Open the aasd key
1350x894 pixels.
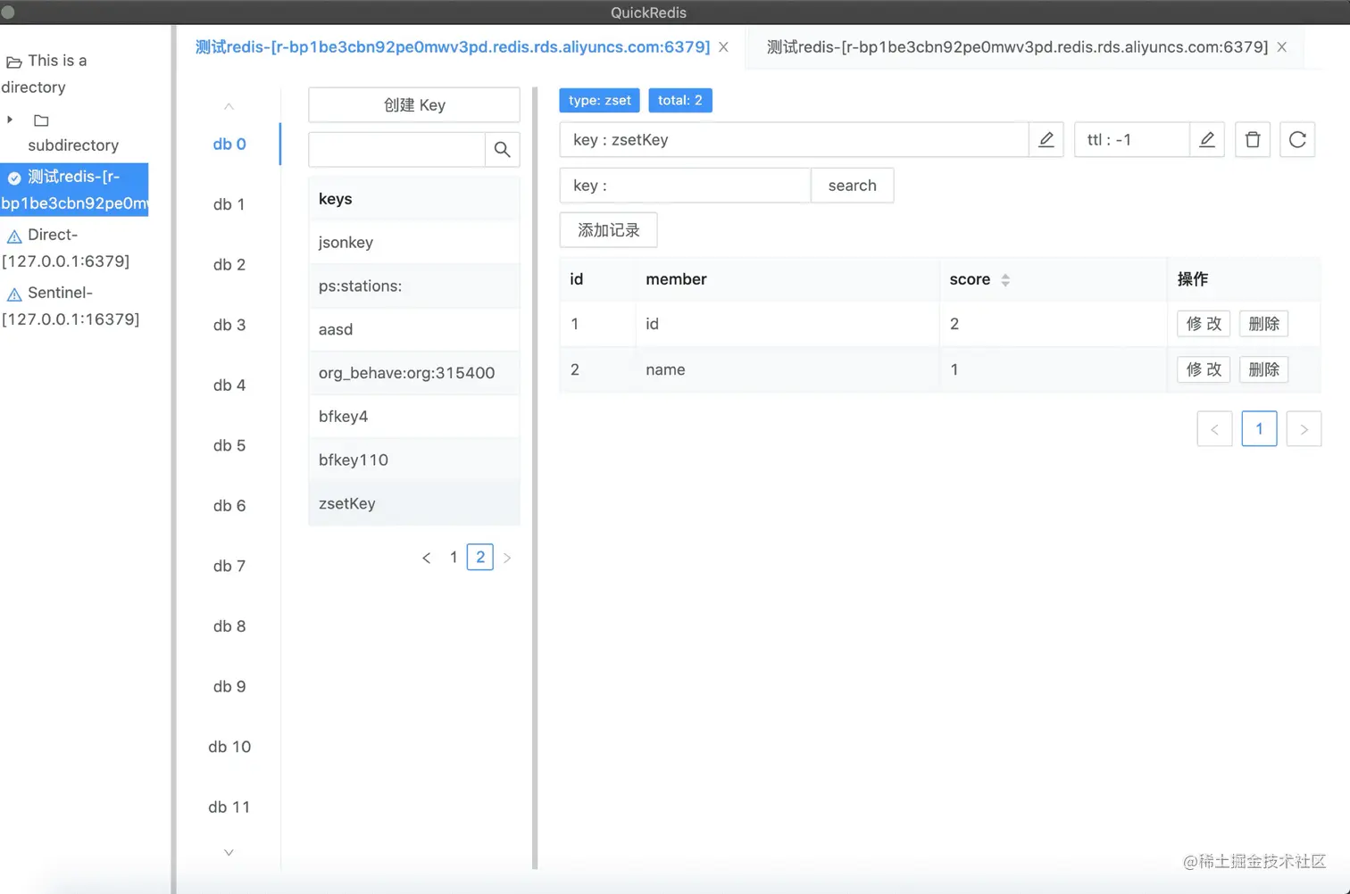click(x=414, y=329)
